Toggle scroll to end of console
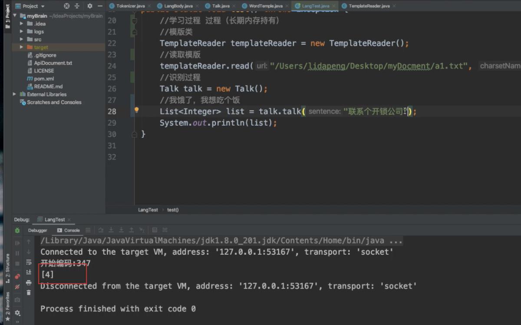The height and width of the screenshot is (325, 521). (29, 272)
